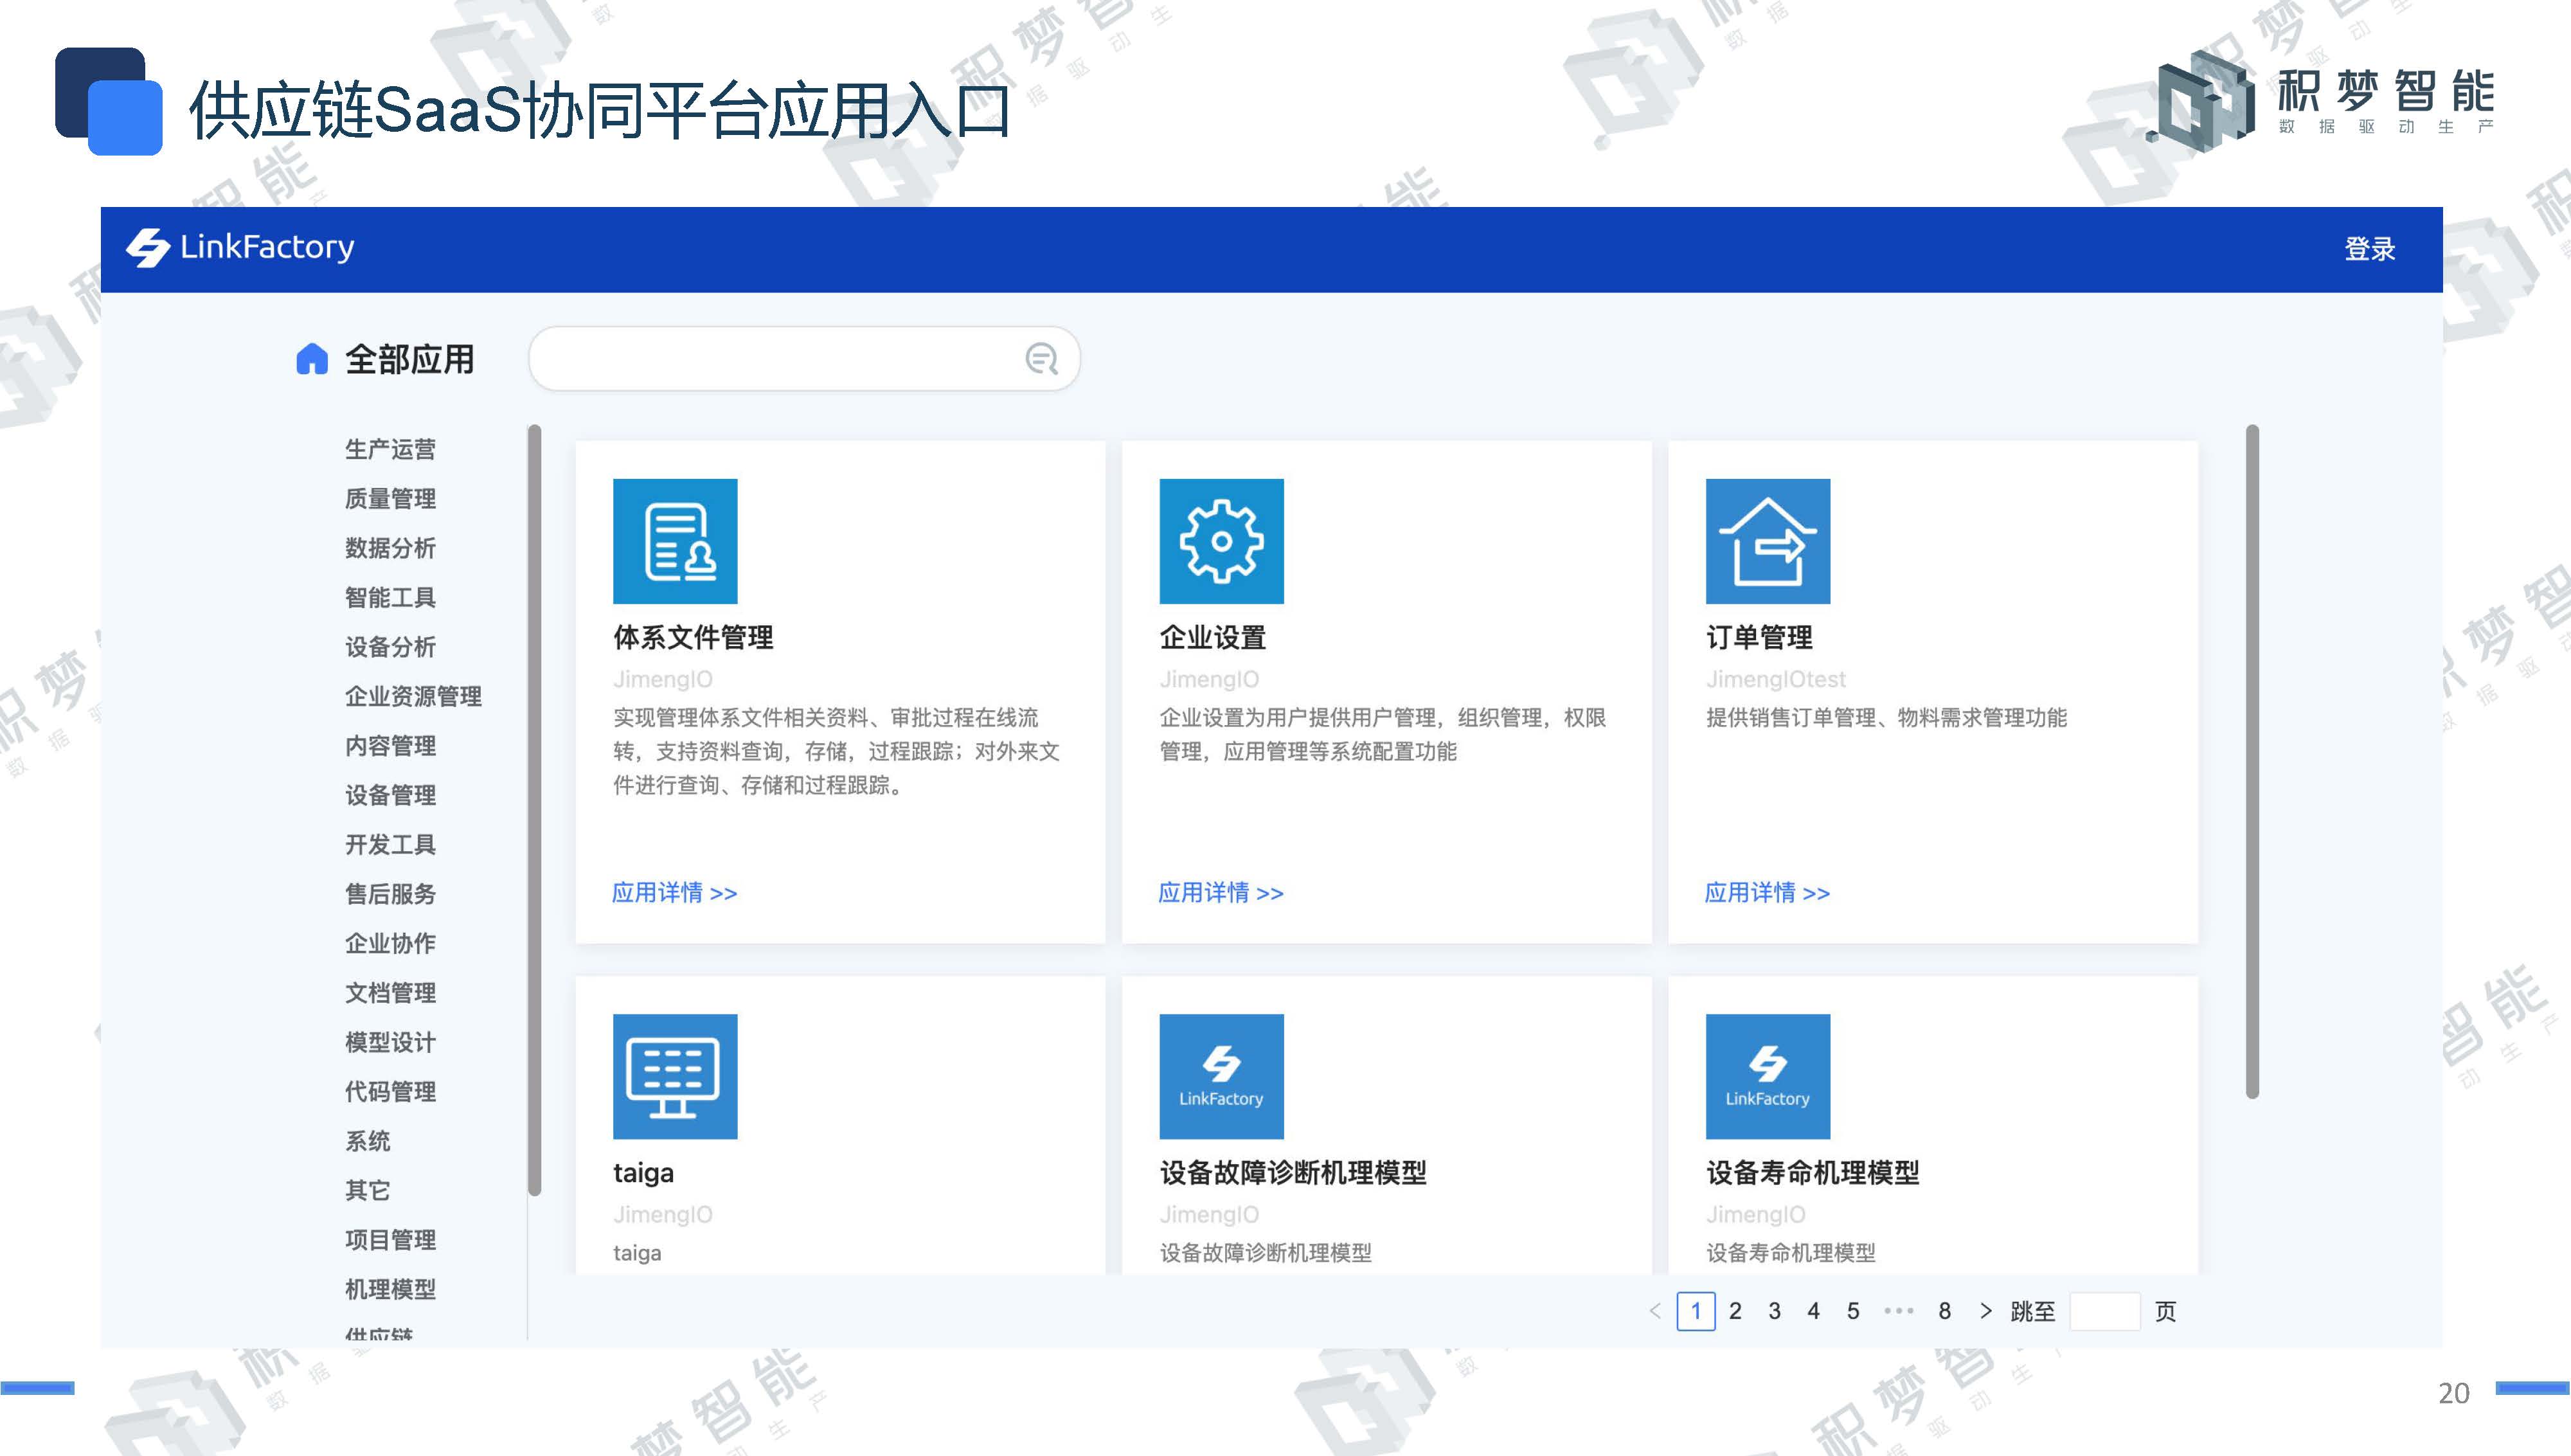This screenshot has height=1456, width=2571.
Task: Click the taiga app title
Action: (643, 1173)
